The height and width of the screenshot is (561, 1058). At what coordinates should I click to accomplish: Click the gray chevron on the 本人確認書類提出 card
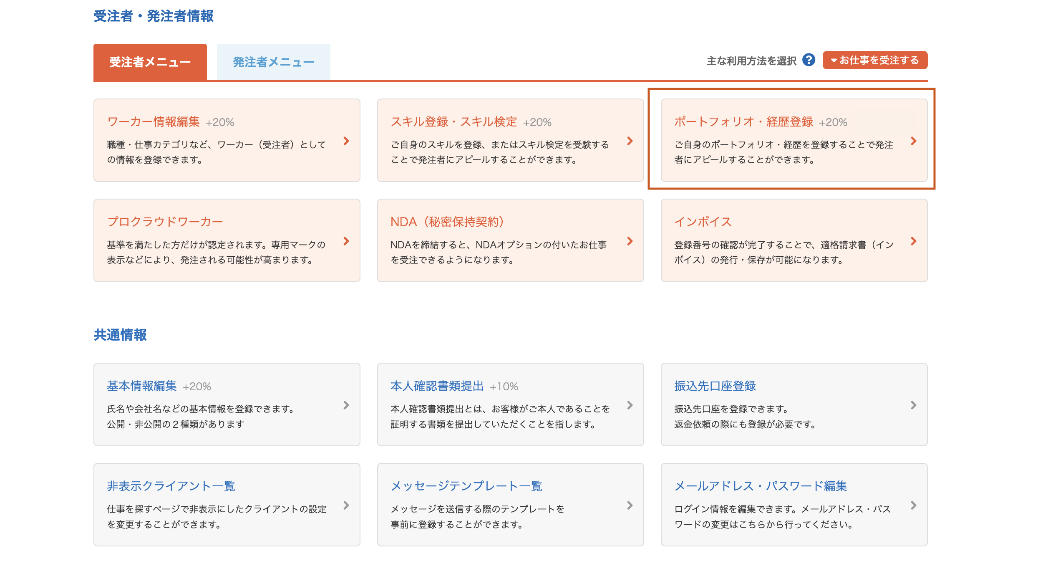pyautogui.click(x=630, y=405)
